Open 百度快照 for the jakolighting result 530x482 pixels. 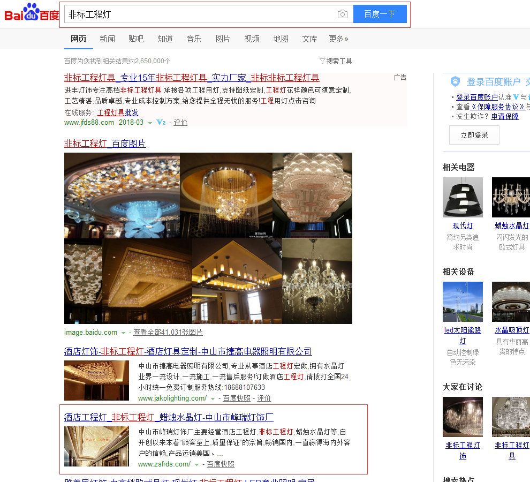tap(237, 398)
